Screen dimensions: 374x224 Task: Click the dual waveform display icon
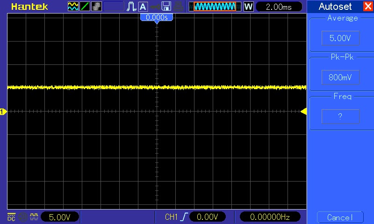[73, 7]
